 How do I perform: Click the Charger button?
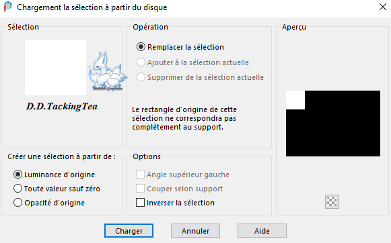[x=129, y=231]
